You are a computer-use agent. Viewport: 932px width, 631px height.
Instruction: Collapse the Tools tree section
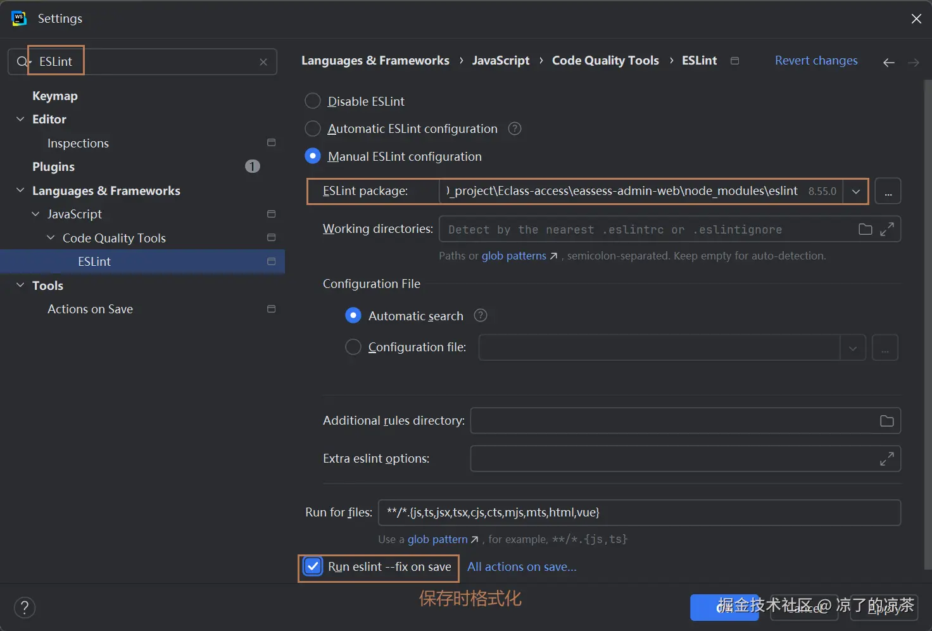[x=20, y=285]
